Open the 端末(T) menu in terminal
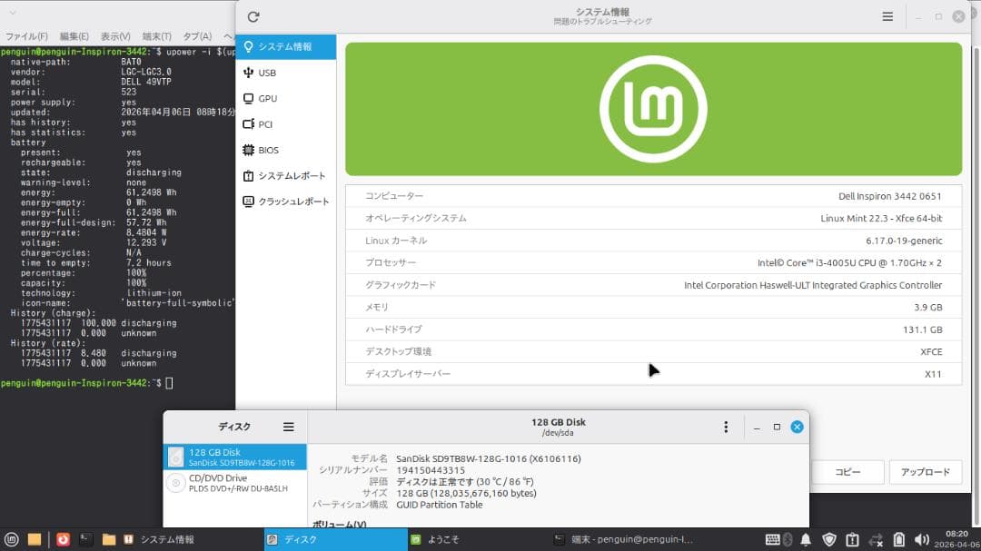This screenshot has width=981, height=551. (156, 36)
